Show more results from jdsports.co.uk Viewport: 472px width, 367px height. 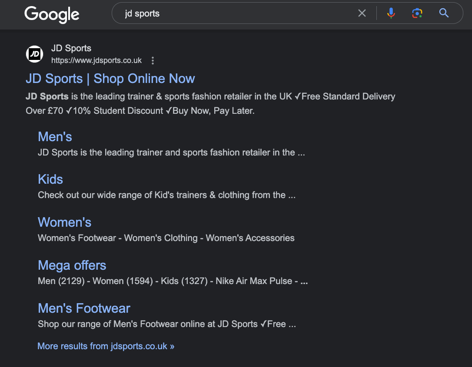pos(105,346)
